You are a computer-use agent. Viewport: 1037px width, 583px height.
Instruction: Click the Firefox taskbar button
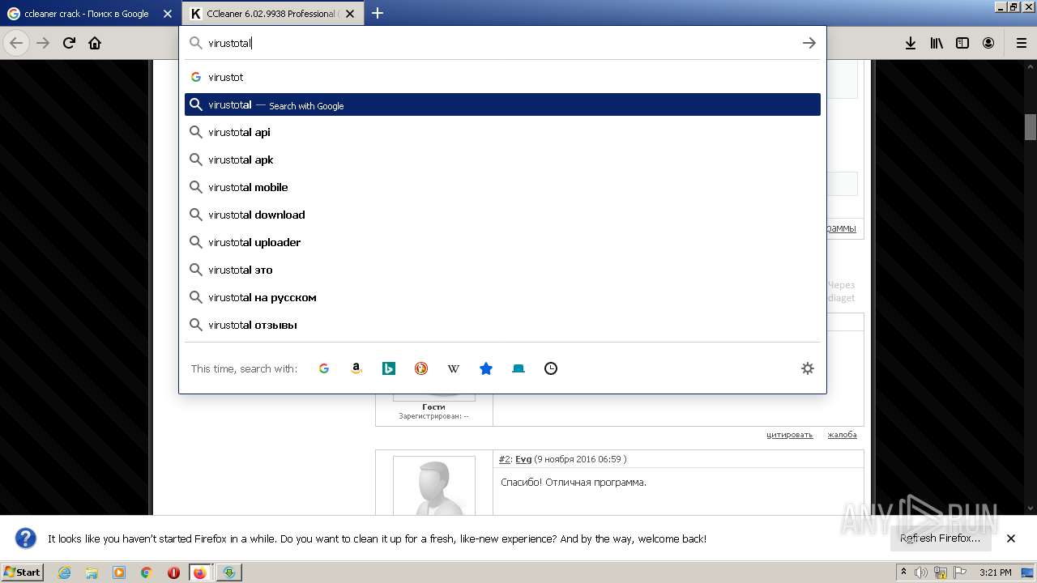200,572
